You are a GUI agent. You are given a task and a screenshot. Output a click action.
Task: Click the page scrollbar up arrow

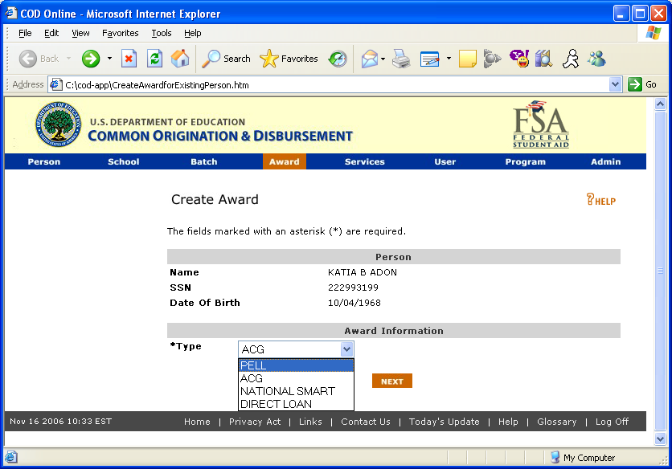[x=661, y=104]
